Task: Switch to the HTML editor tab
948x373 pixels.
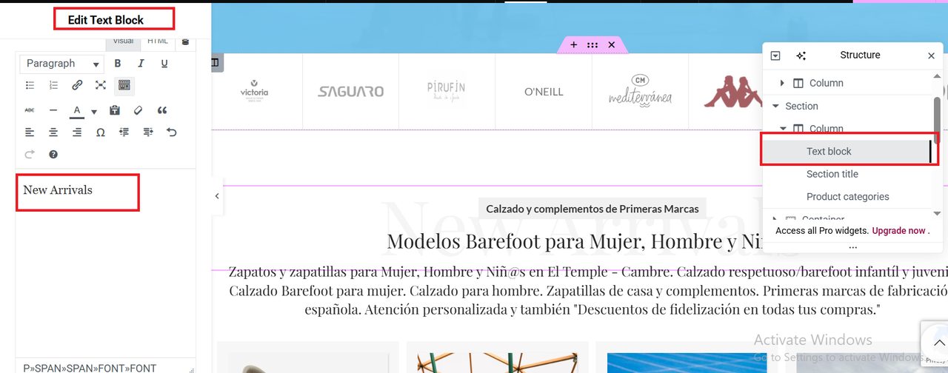Action: click(x=158, y=42)
